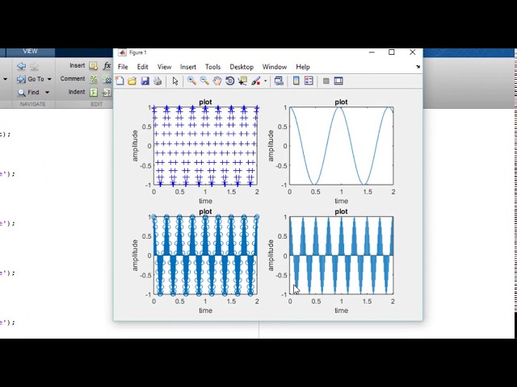Click the New Figure icon in figure toolbar

tap(120, 81)
